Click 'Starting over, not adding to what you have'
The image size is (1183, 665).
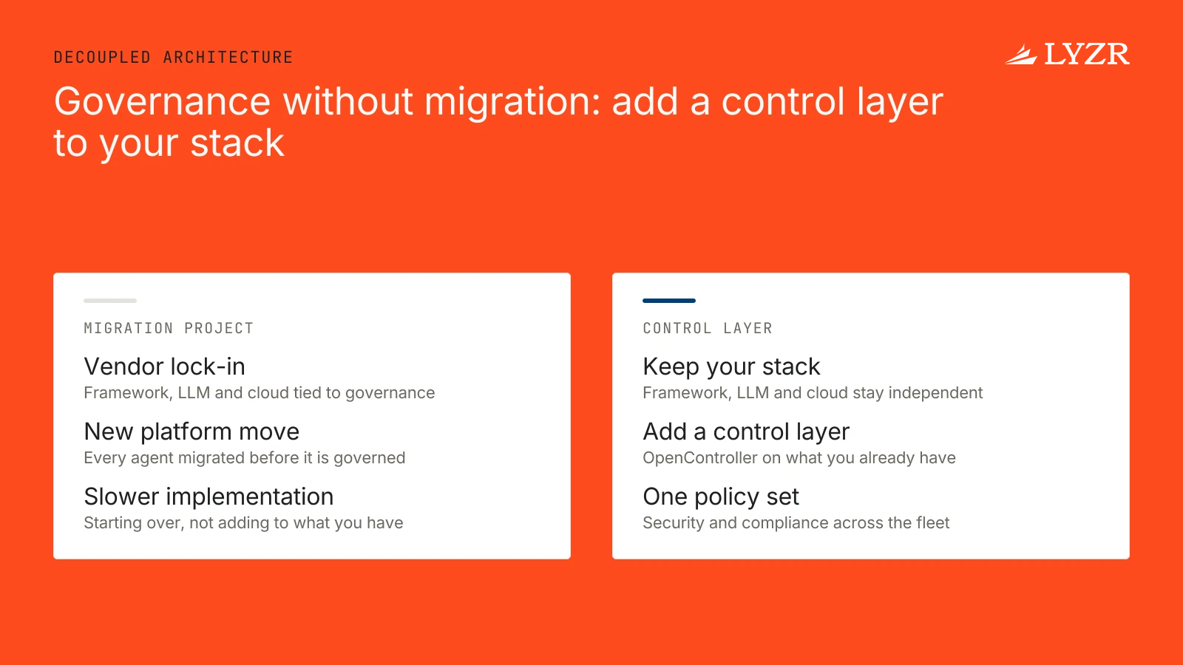(x=243, y=523)
